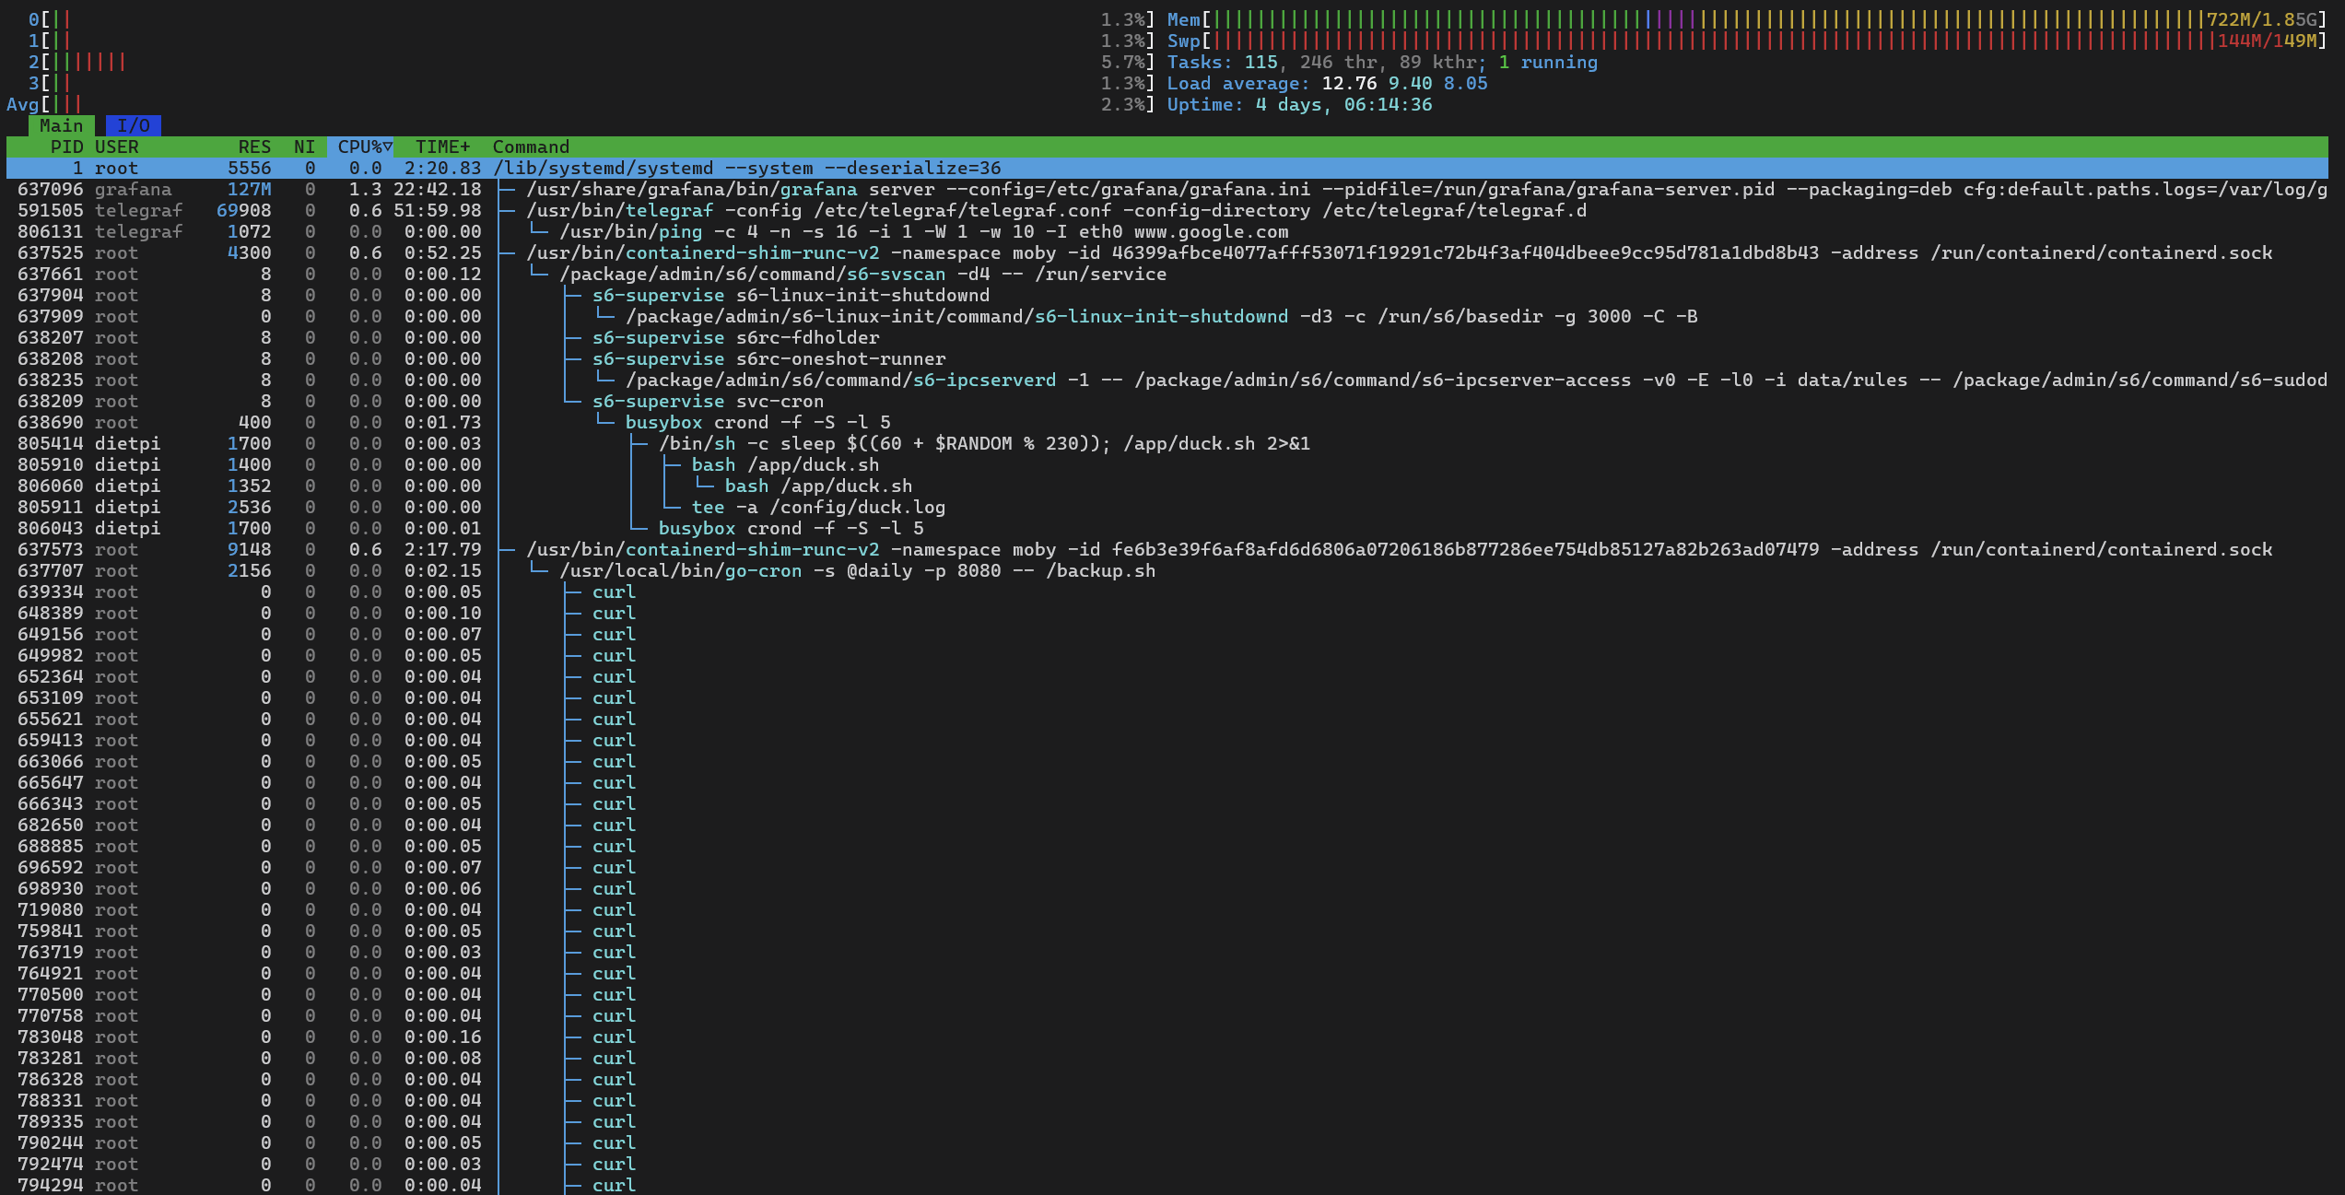Screen dimensions: 2345x1195
Task: Select curl process PID 719080
Action: tap(1167, 909)
